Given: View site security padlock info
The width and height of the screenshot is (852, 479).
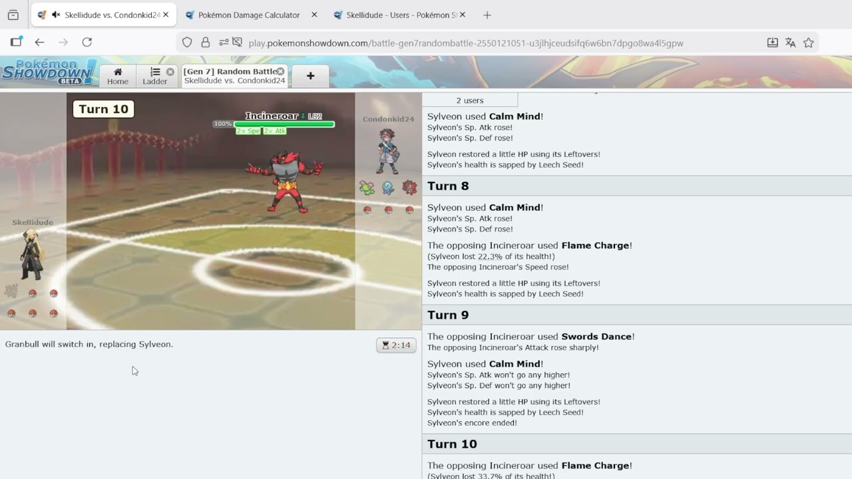Looking at the screenshot, I should tap(206, 43).
